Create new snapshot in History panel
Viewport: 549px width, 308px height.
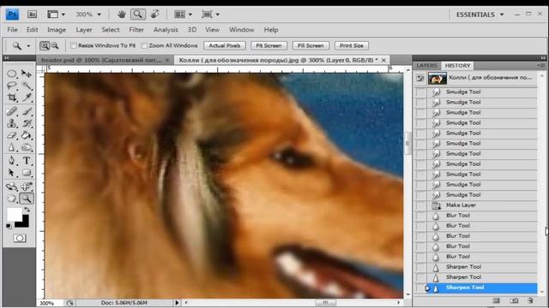pos(514,300)
